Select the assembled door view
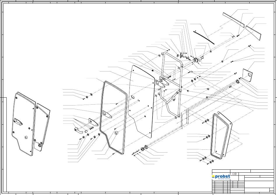 tap(31, 124)
